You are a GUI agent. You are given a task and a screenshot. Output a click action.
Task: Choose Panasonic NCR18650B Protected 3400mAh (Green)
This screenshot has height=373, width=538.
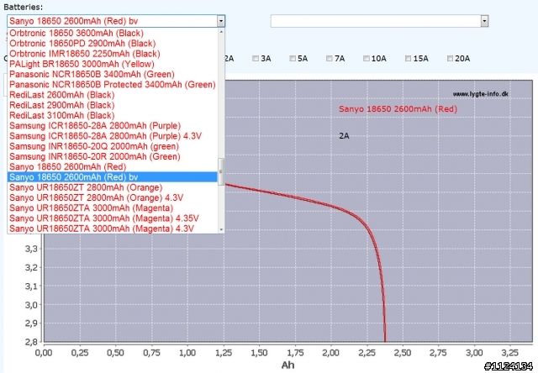(112, 85)
